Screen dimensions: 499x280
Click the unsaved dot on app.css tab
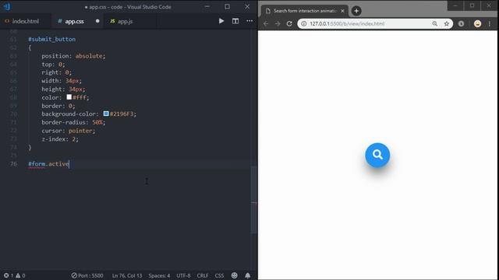(x=97, y=21)
